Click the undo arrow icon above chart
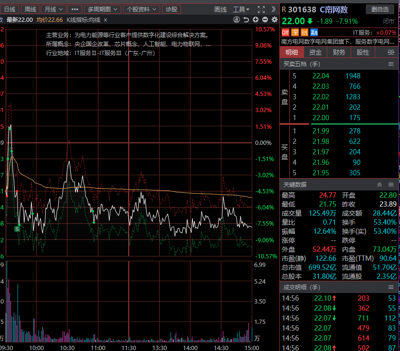 (x=246, y=19)
